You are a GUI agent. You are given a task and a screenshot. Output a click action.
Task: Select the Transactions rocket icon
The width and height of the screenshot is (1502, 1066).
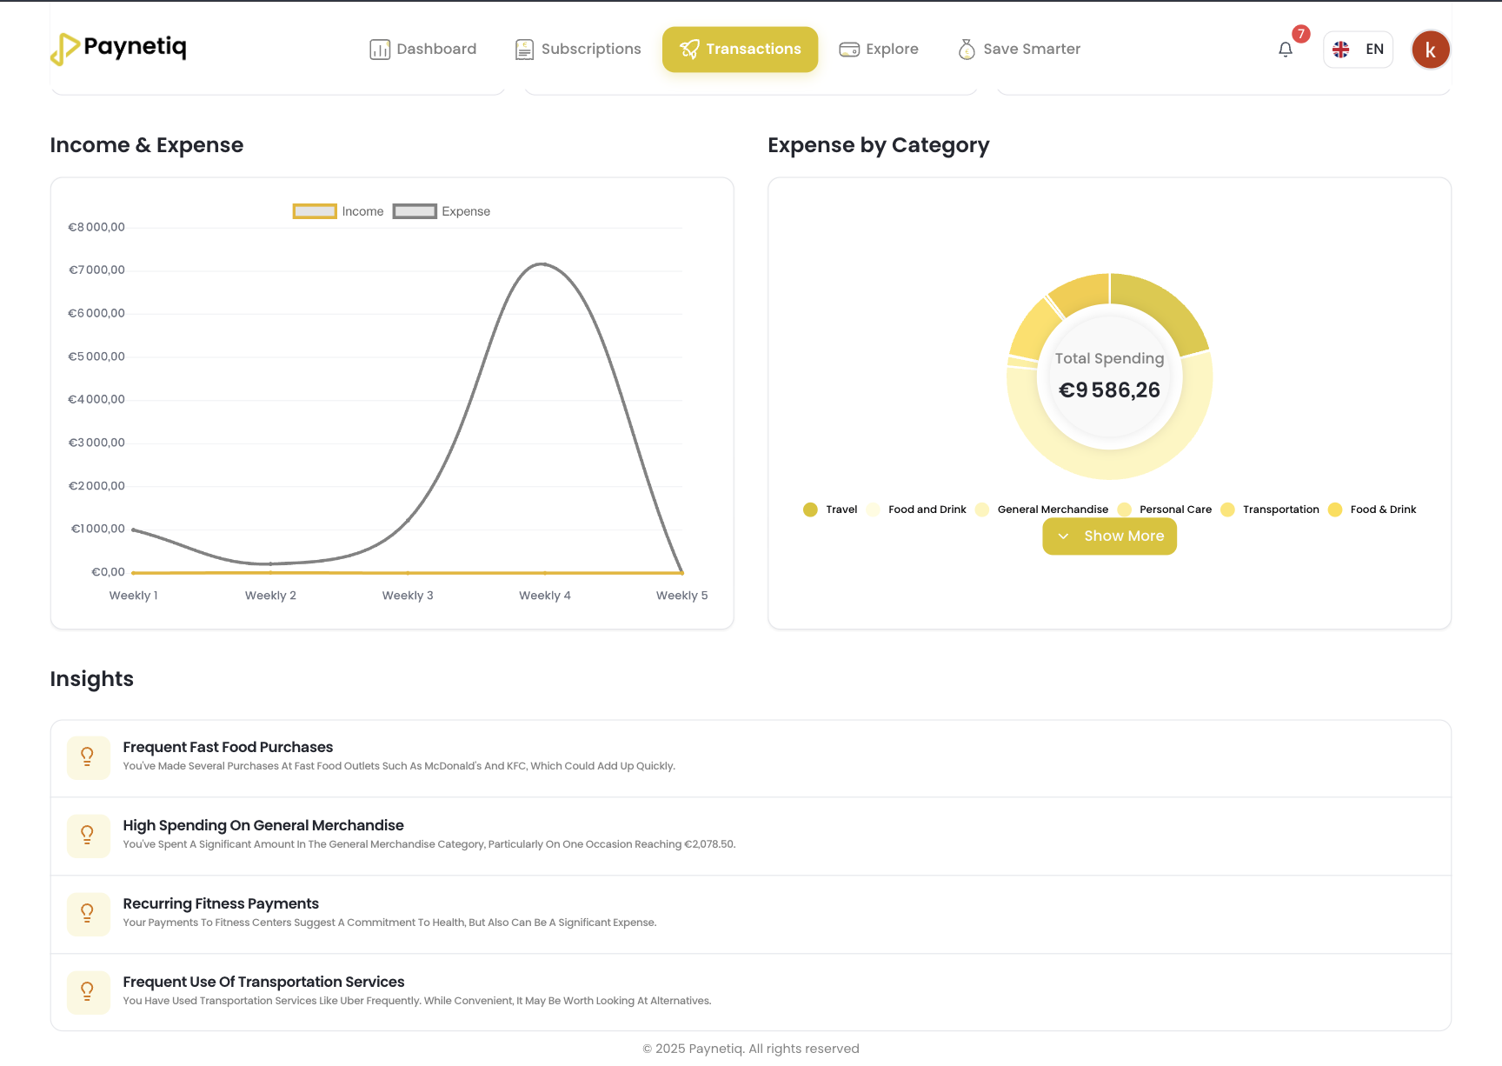[690, 49]
